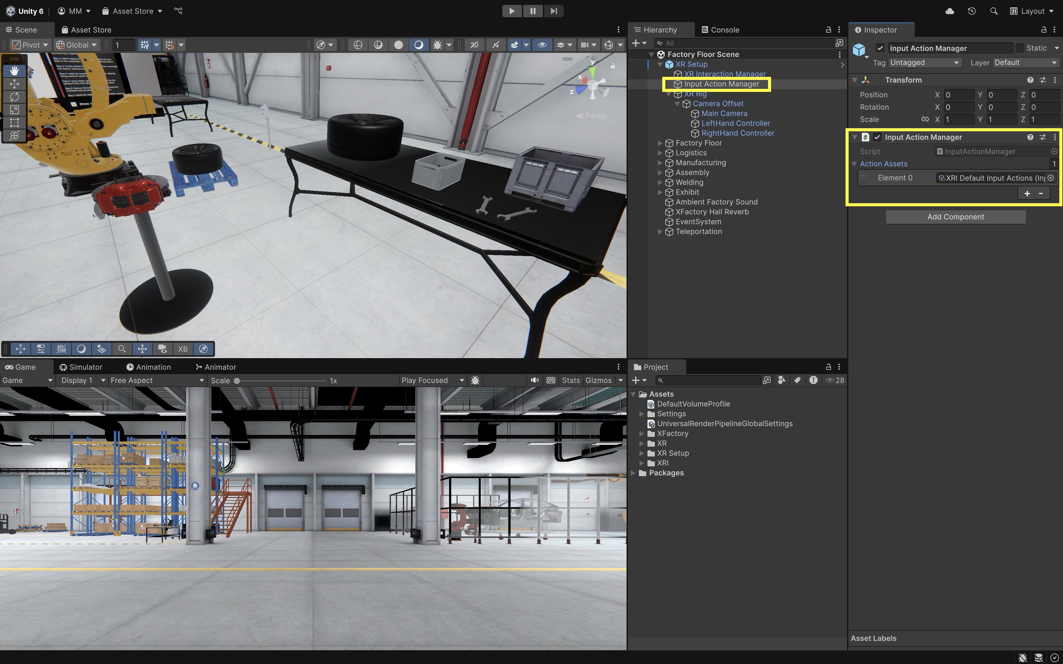The width and height of the screenshot is (1063, 664).
Task: Toggle 2D view in Scene toolbar
Action: [474, 45]
